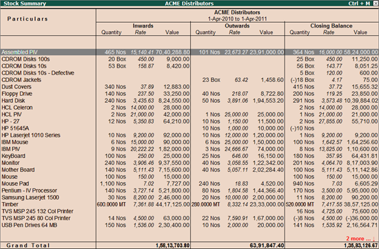Select the Dust Covers item

17,87
